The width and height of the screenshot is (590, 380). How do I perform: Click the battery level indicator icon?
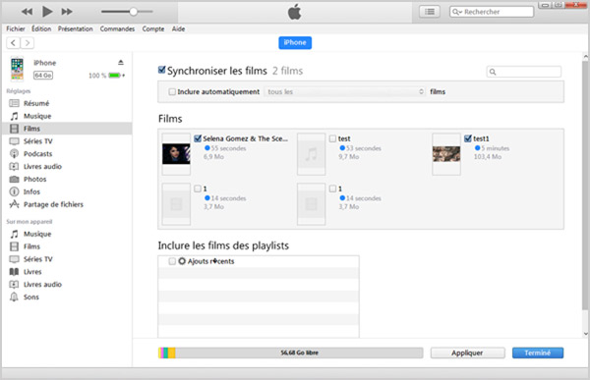click(x=114, y=76)
